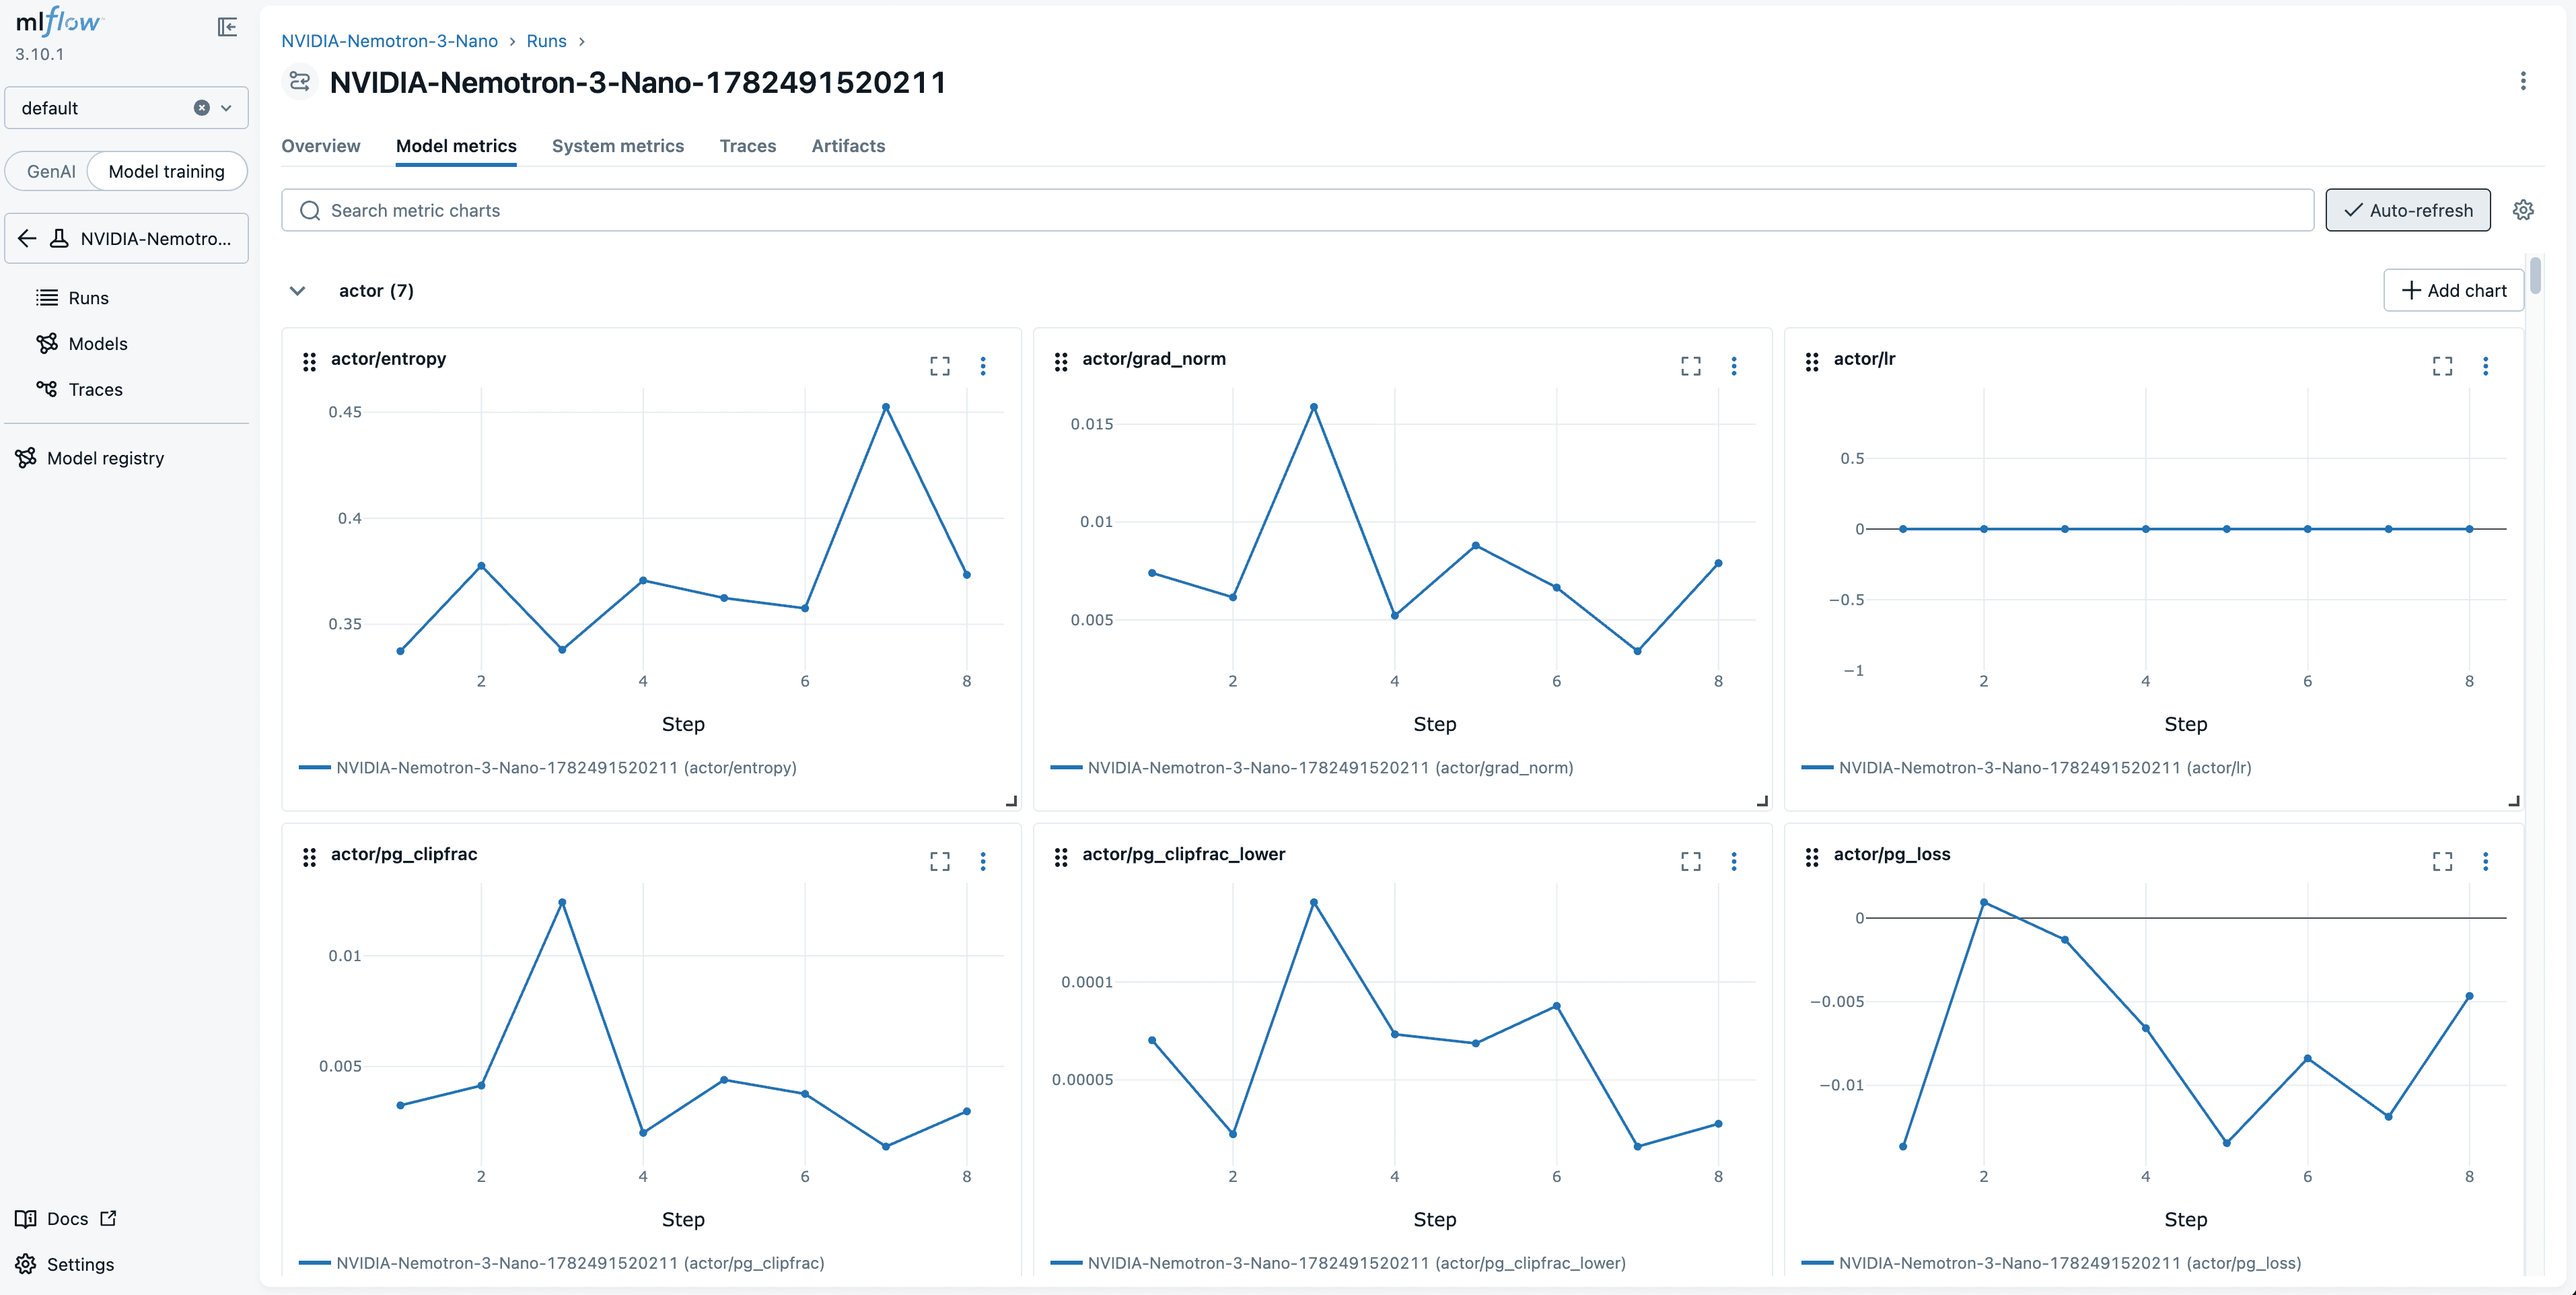The image size is (2576, 1295).
Task: Open Runs in the sidebar
Action: 88,298
